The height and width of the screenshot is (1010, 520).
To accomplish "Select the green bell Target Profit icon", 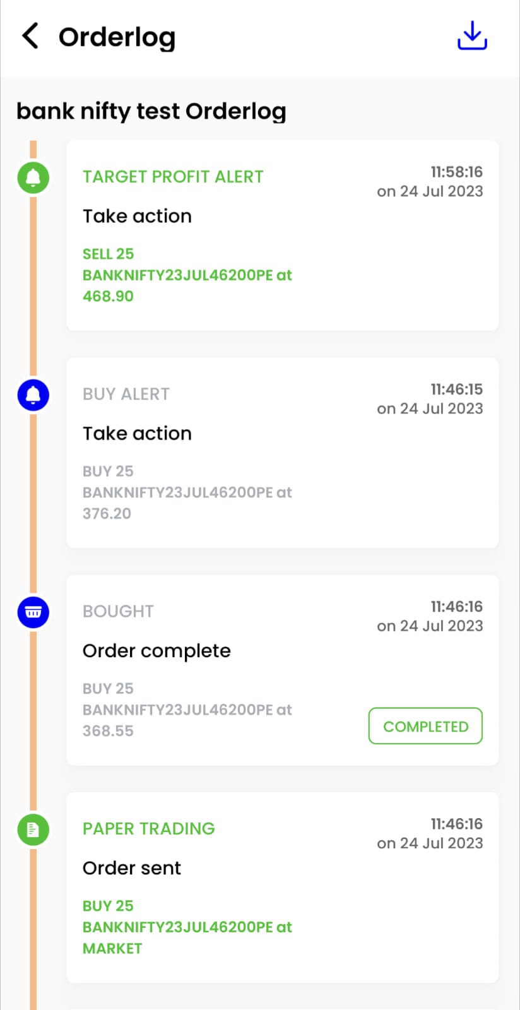I will pyautogui.click(x=33, y=177).
